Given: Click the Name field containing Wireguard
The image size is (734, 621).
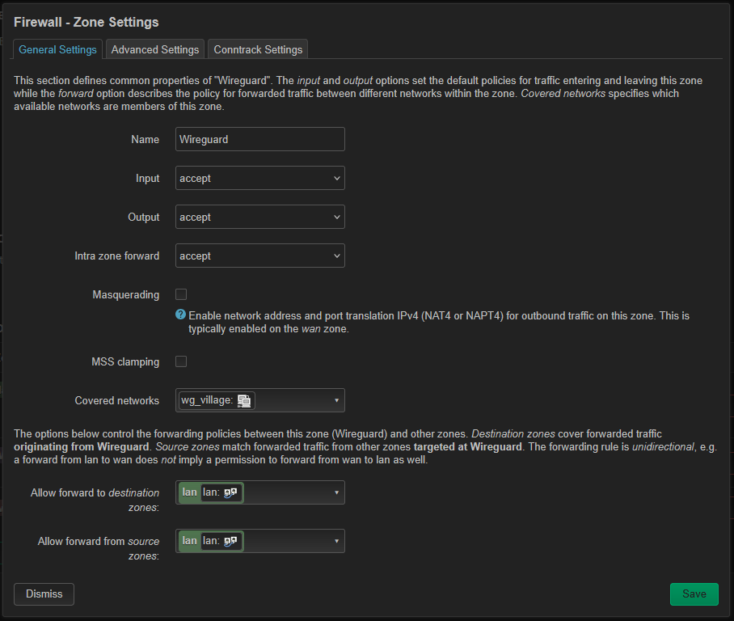Looking at the screenshot, I should click(x=259, y=139).
